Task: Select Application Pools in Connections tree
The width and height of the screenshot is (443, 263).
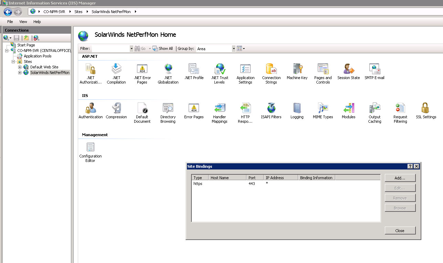Action: [x=38, y=56]
